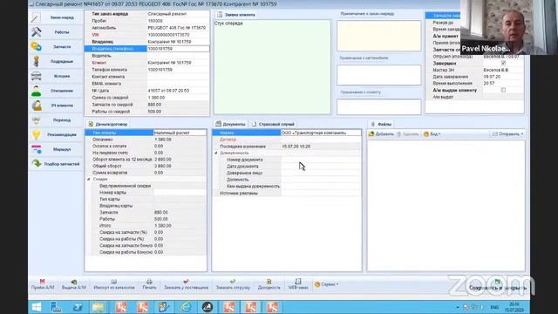Click Примечание к заказ-наряду yellow field
Screen dimensions: 558x314
point(379,36)
